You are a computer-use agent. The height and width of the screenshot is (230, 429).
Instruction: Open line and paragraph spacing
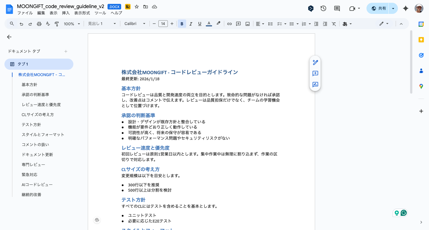[270, 24]
